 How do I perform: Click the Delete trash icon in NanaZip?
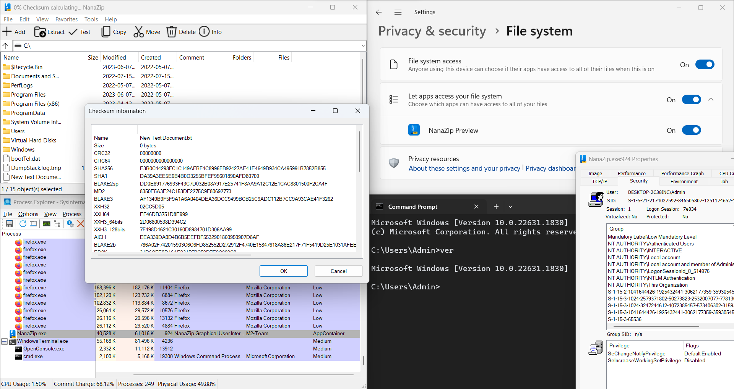coord(171,32)
